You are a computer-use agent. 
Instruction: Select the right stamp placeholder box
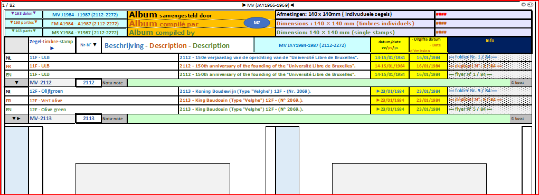(x=409, y=179)
